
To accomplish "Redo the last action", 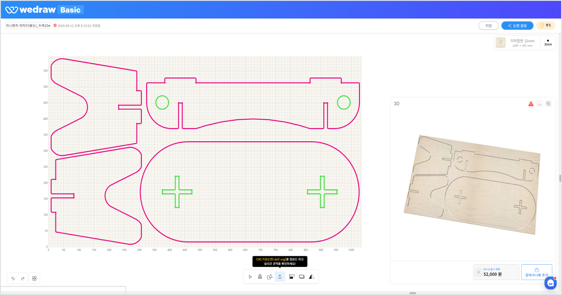I will [22, 278].
